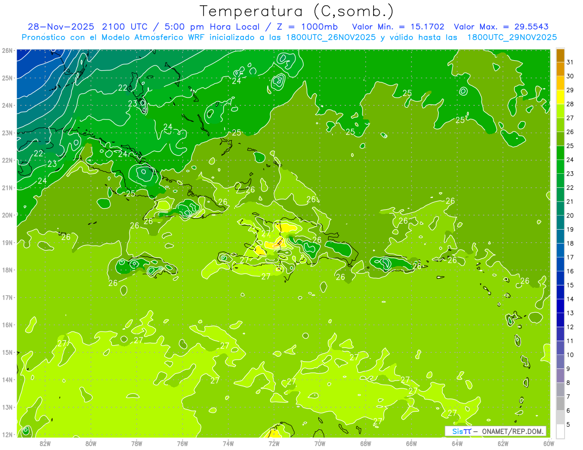Click the colorbar legend label "12"
The width and height of the screenshot is (583, 450).
(x=570, y=327)
